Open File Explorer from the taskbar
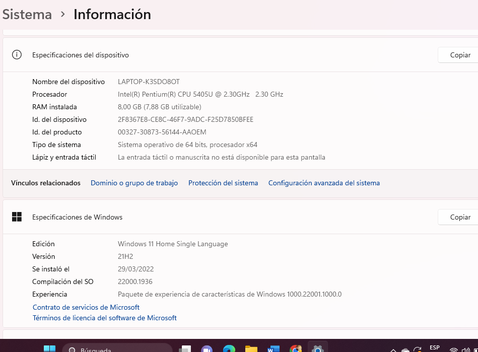Viewport: 478px width, 352px height. 251,349
